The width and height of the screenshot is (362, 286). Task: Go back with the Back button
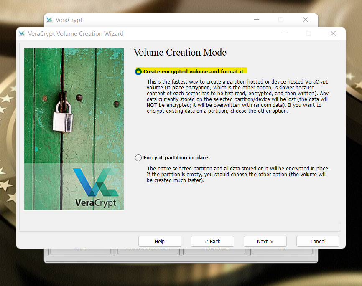212,241
